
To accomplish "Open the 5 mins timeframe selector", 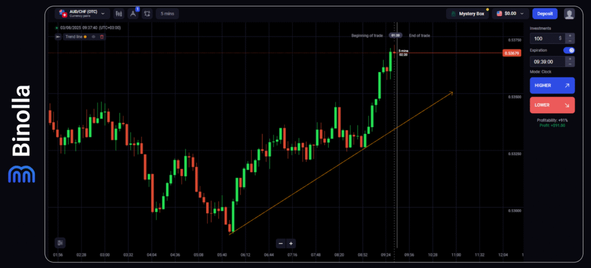I will (167, 13).
